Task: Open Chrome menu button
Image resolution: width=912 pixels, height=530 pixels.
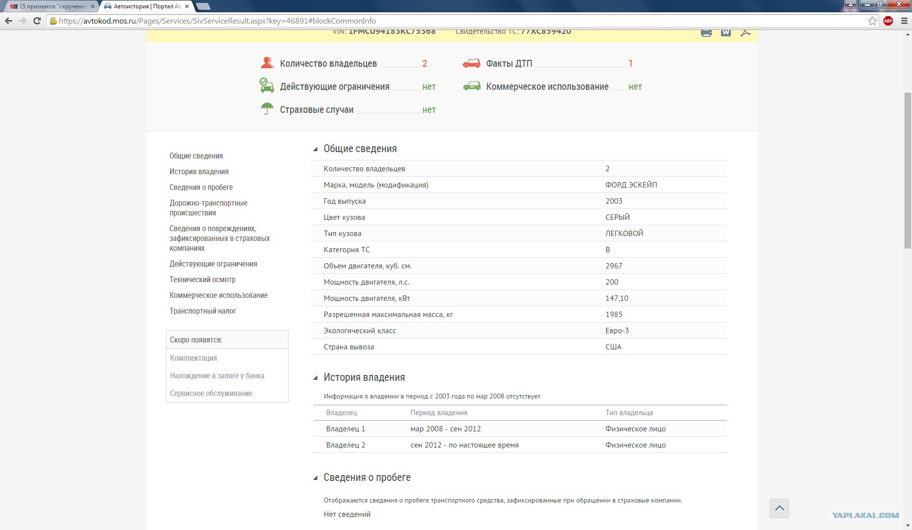Action: pyautogui.click(x=904, y=21)
